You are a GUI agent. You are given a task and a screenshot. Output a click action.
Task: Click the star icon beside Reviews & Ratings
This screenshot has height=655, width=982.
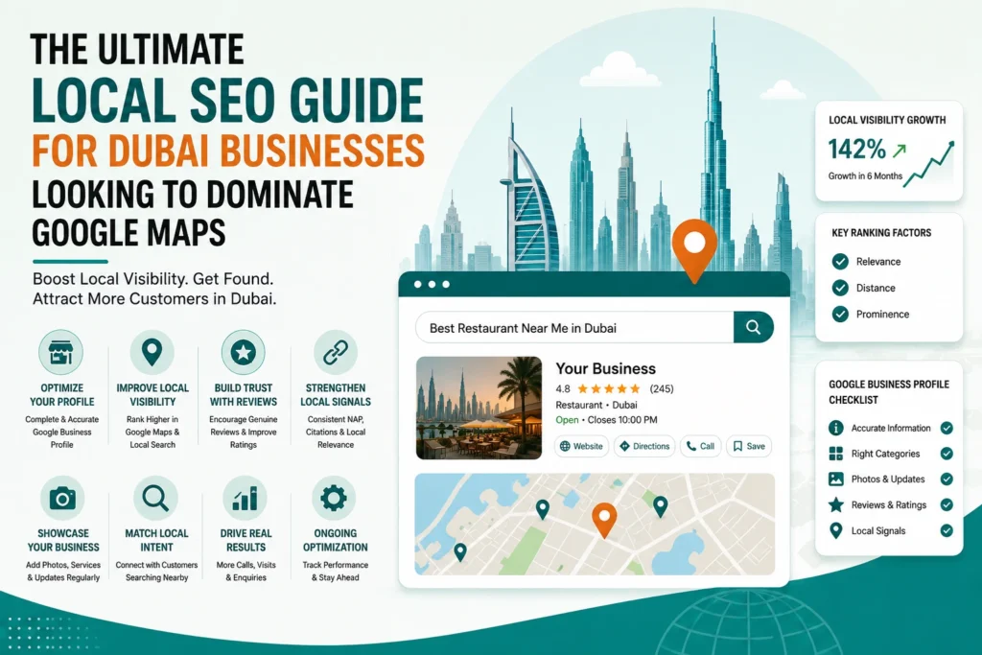pos(836,504)
